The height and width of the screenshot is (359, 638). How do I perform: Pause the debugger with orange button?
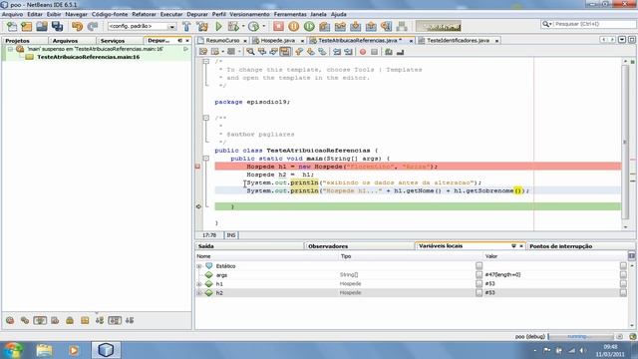point(294,27)
